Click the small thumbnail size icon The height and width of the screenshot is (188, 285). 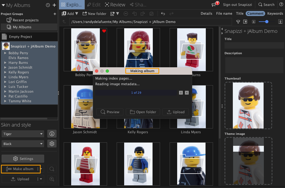click(253, 22)
